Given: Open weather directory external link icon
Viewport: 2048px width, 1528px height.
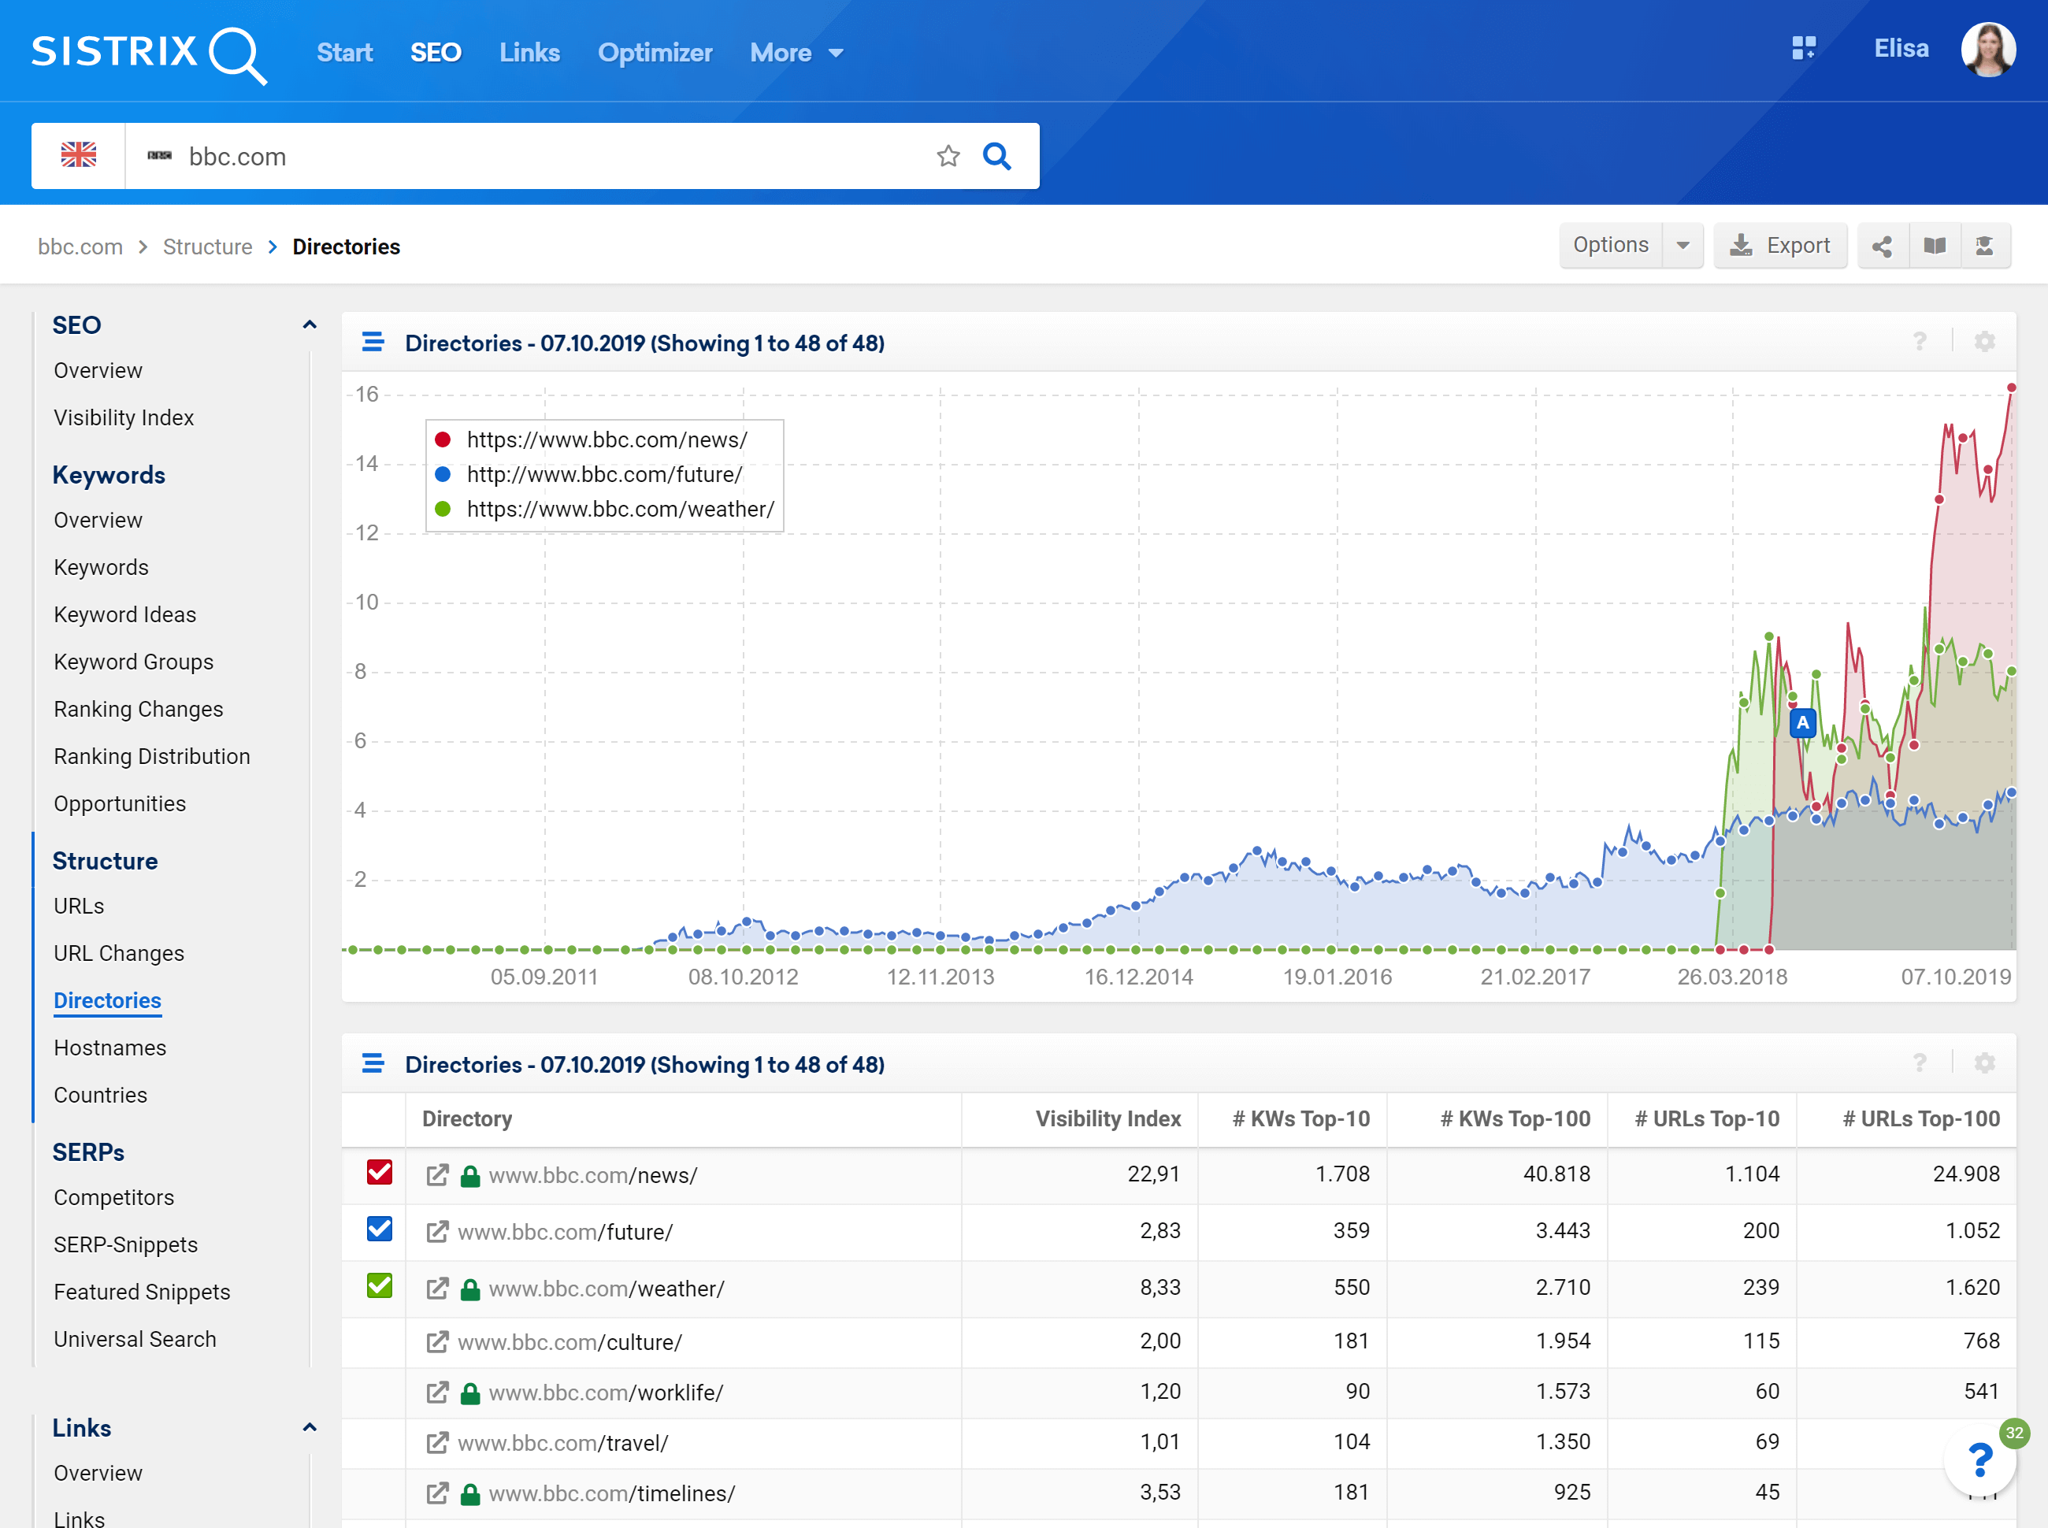Looking at the screenshot, I should [x=437, y=1289].
